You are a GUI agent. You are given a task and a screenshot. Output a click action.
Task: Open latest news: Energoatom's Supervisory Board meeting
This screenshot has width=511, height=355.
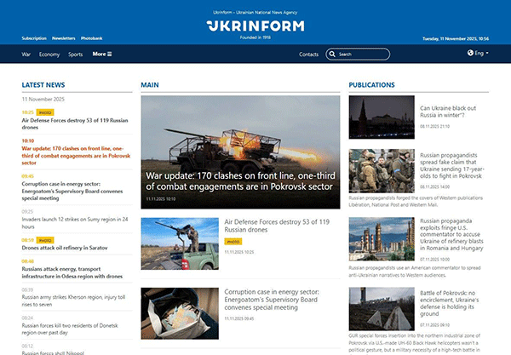point(72,192)
